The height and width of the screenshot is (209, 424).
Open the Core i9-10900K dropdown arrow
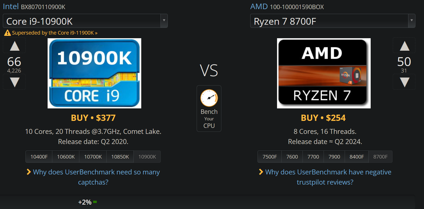click(164, 21)
